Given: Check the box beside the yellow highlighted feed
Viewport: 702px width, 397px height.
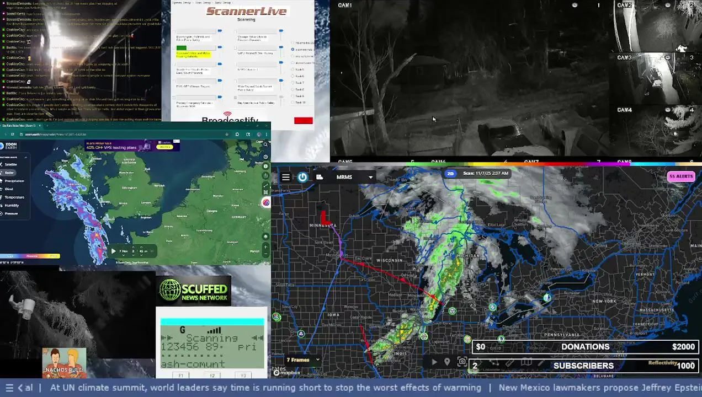Looking at the screenshot, I should pos(174,48).
